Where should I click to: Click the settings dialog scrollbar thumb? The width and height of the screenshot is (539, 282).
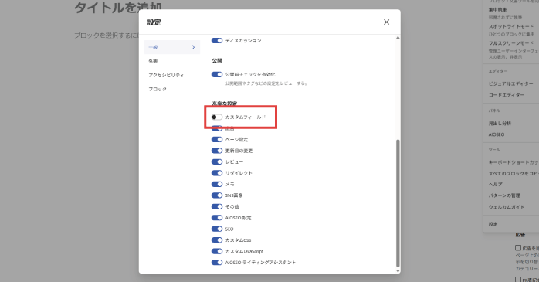pos(398,203)
